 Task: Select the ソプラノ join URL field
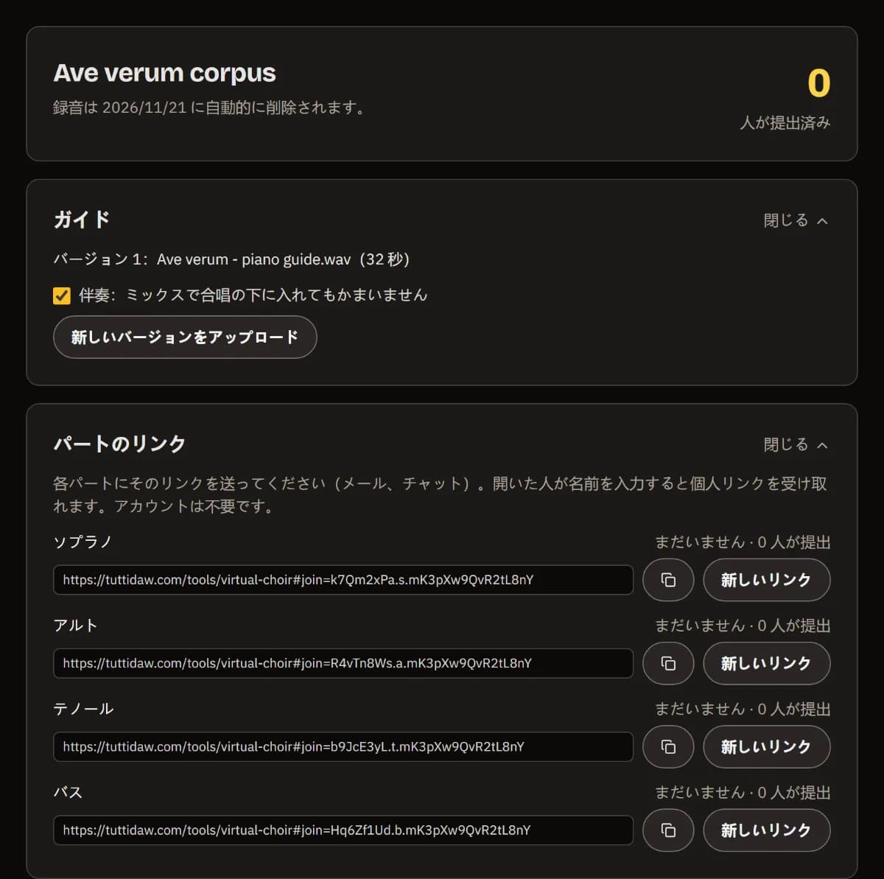343,580
